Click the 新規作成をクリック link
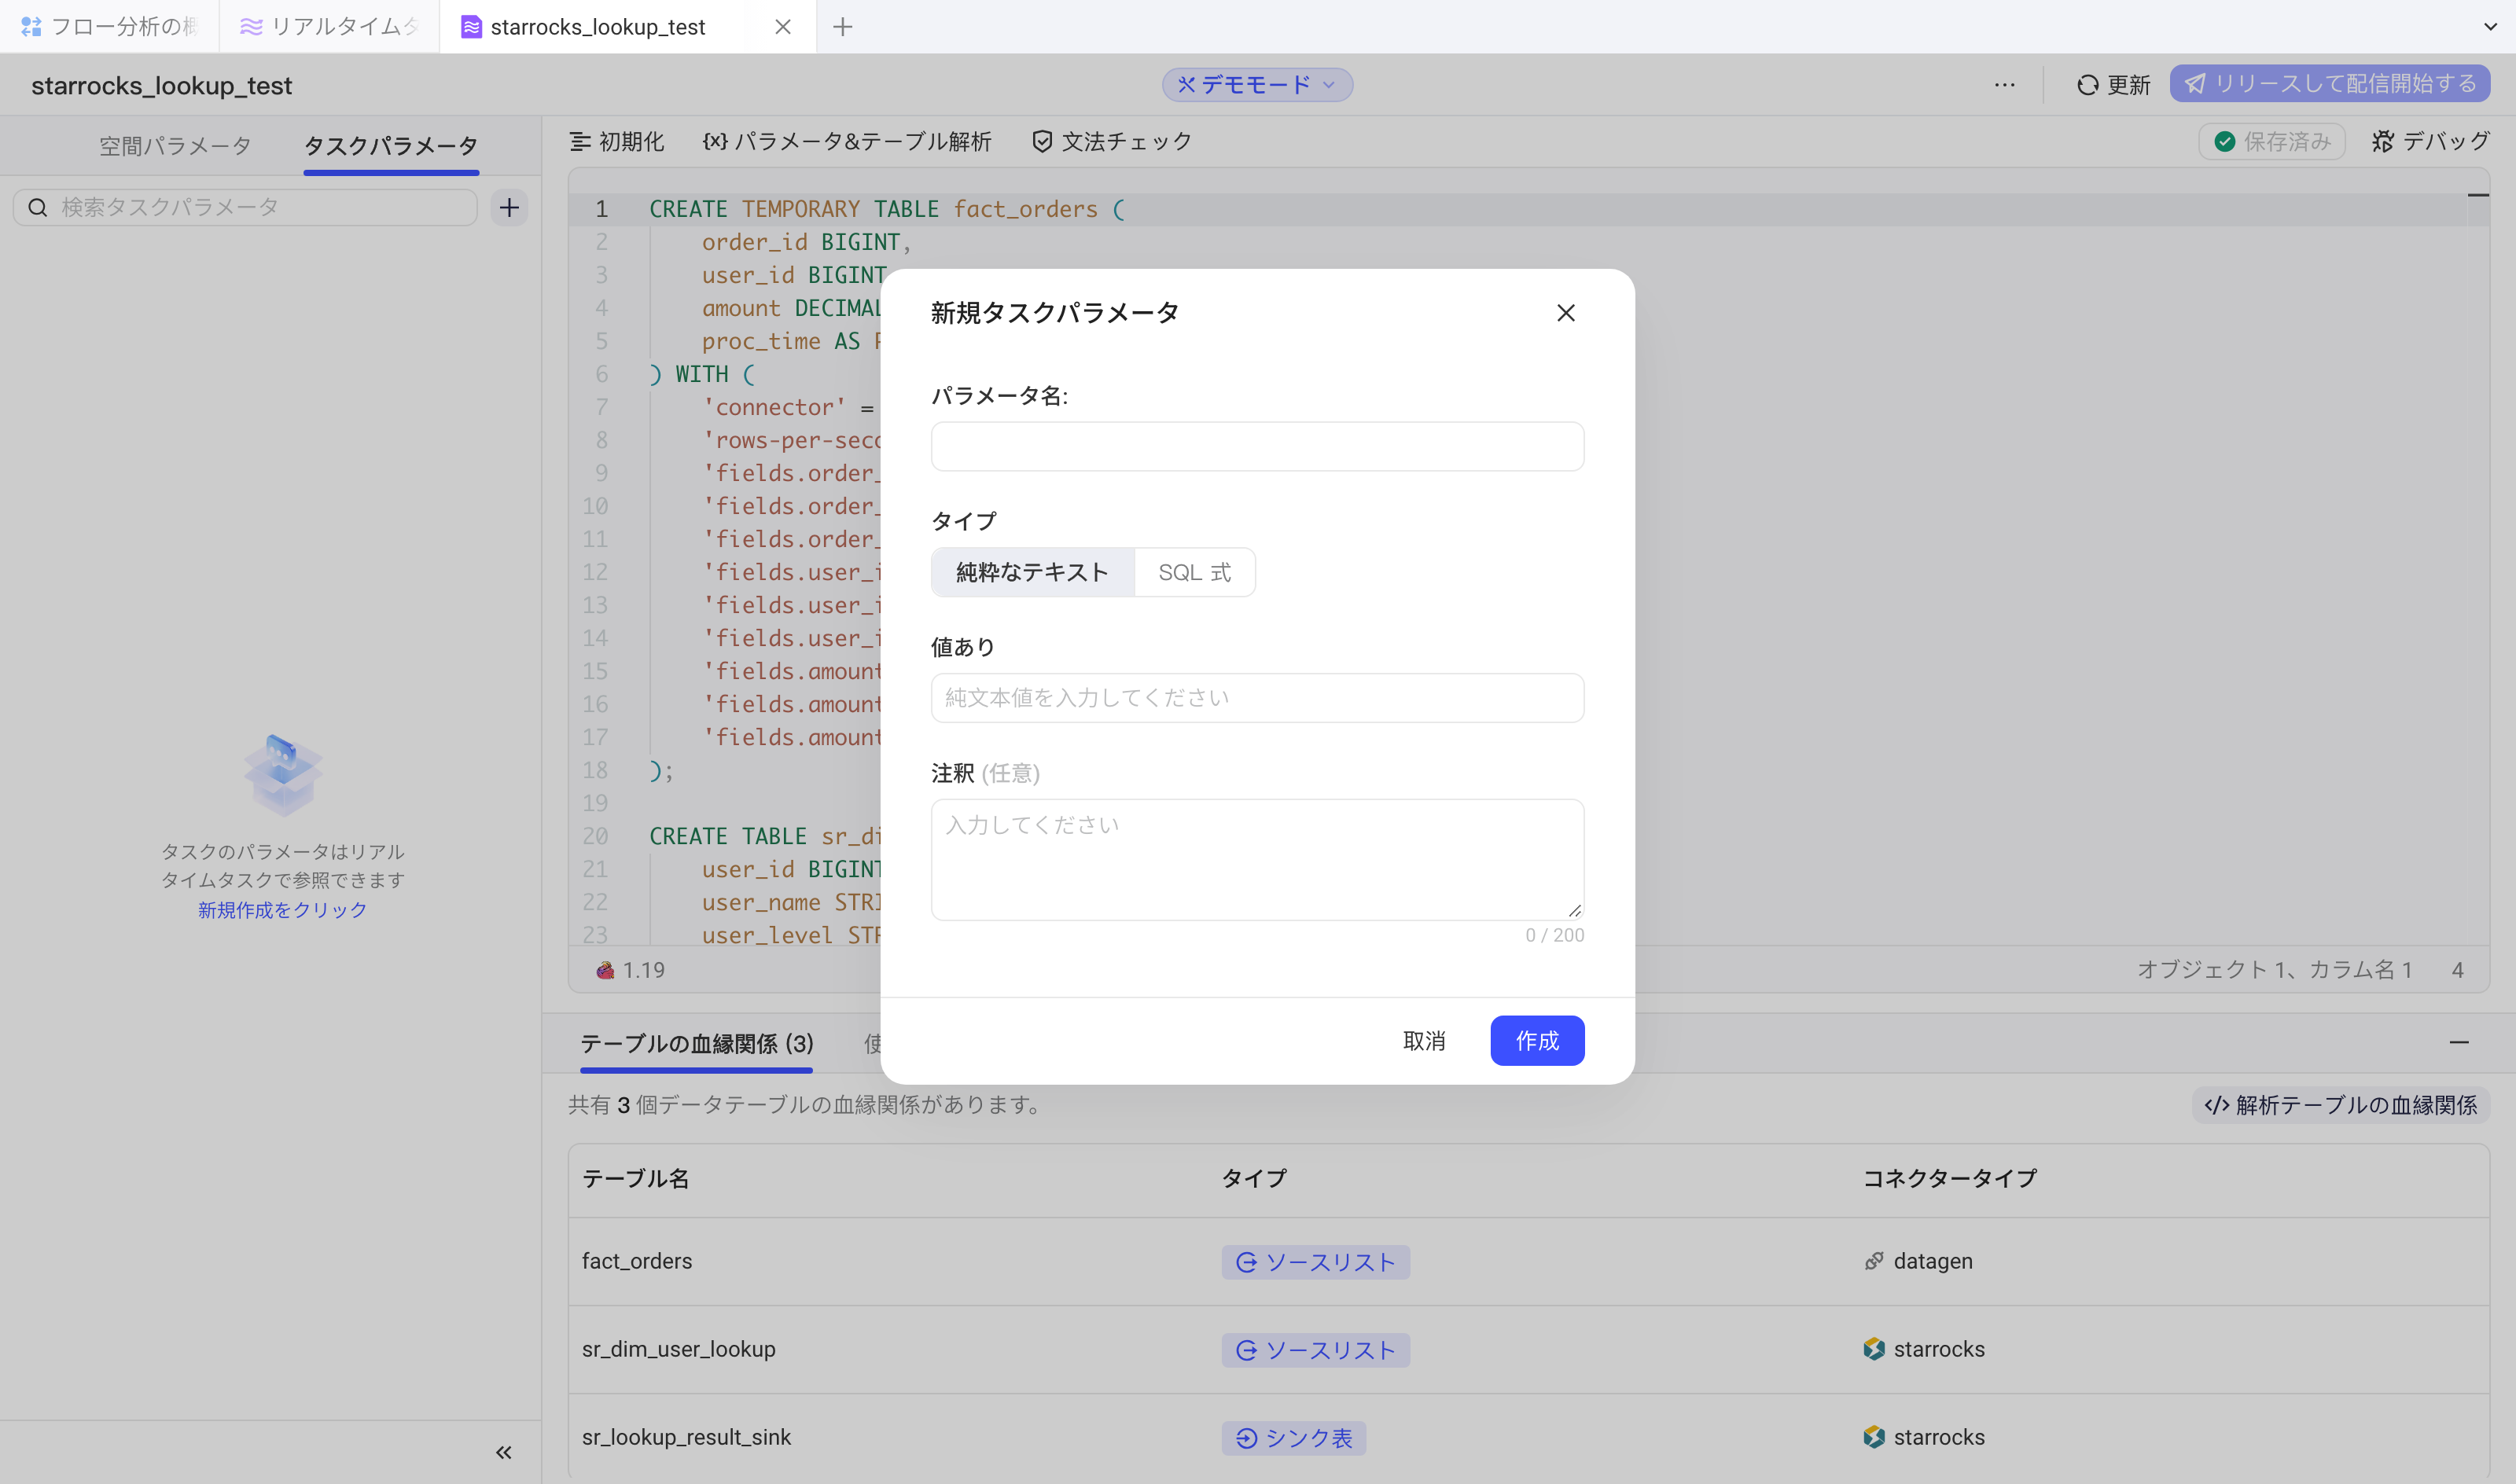 (282, 910)
